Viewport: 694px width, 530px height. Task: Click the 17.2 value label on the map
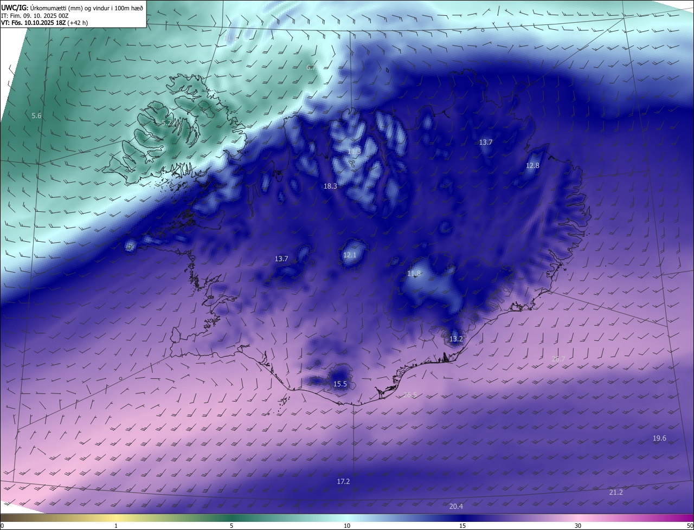click(x=343, y=481)
